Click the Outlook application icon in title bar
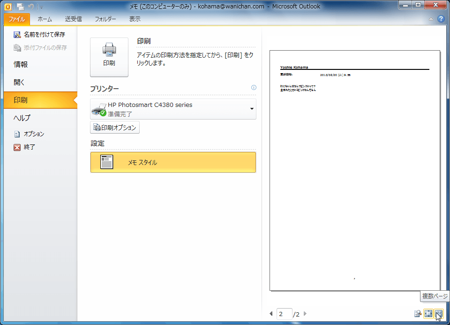This screenshot has height=325, width=450. click(x=8, y=7)
